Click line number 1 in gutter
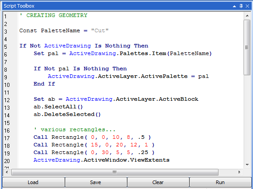This screenshot has width=253, height=189. (x=5, y=17)
